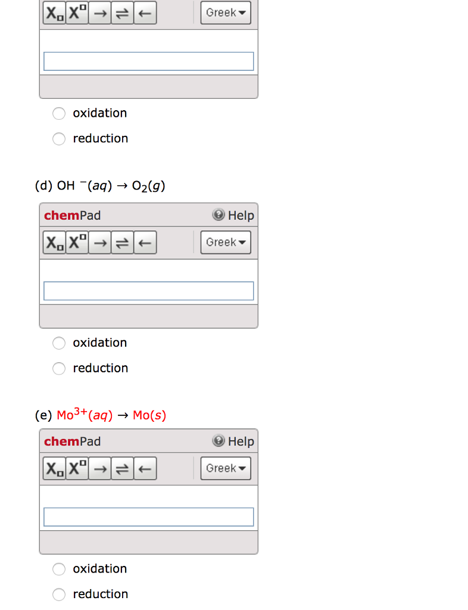Open Help for part (d) chemPad
This screenshot has height=610, width=468.
233,216
